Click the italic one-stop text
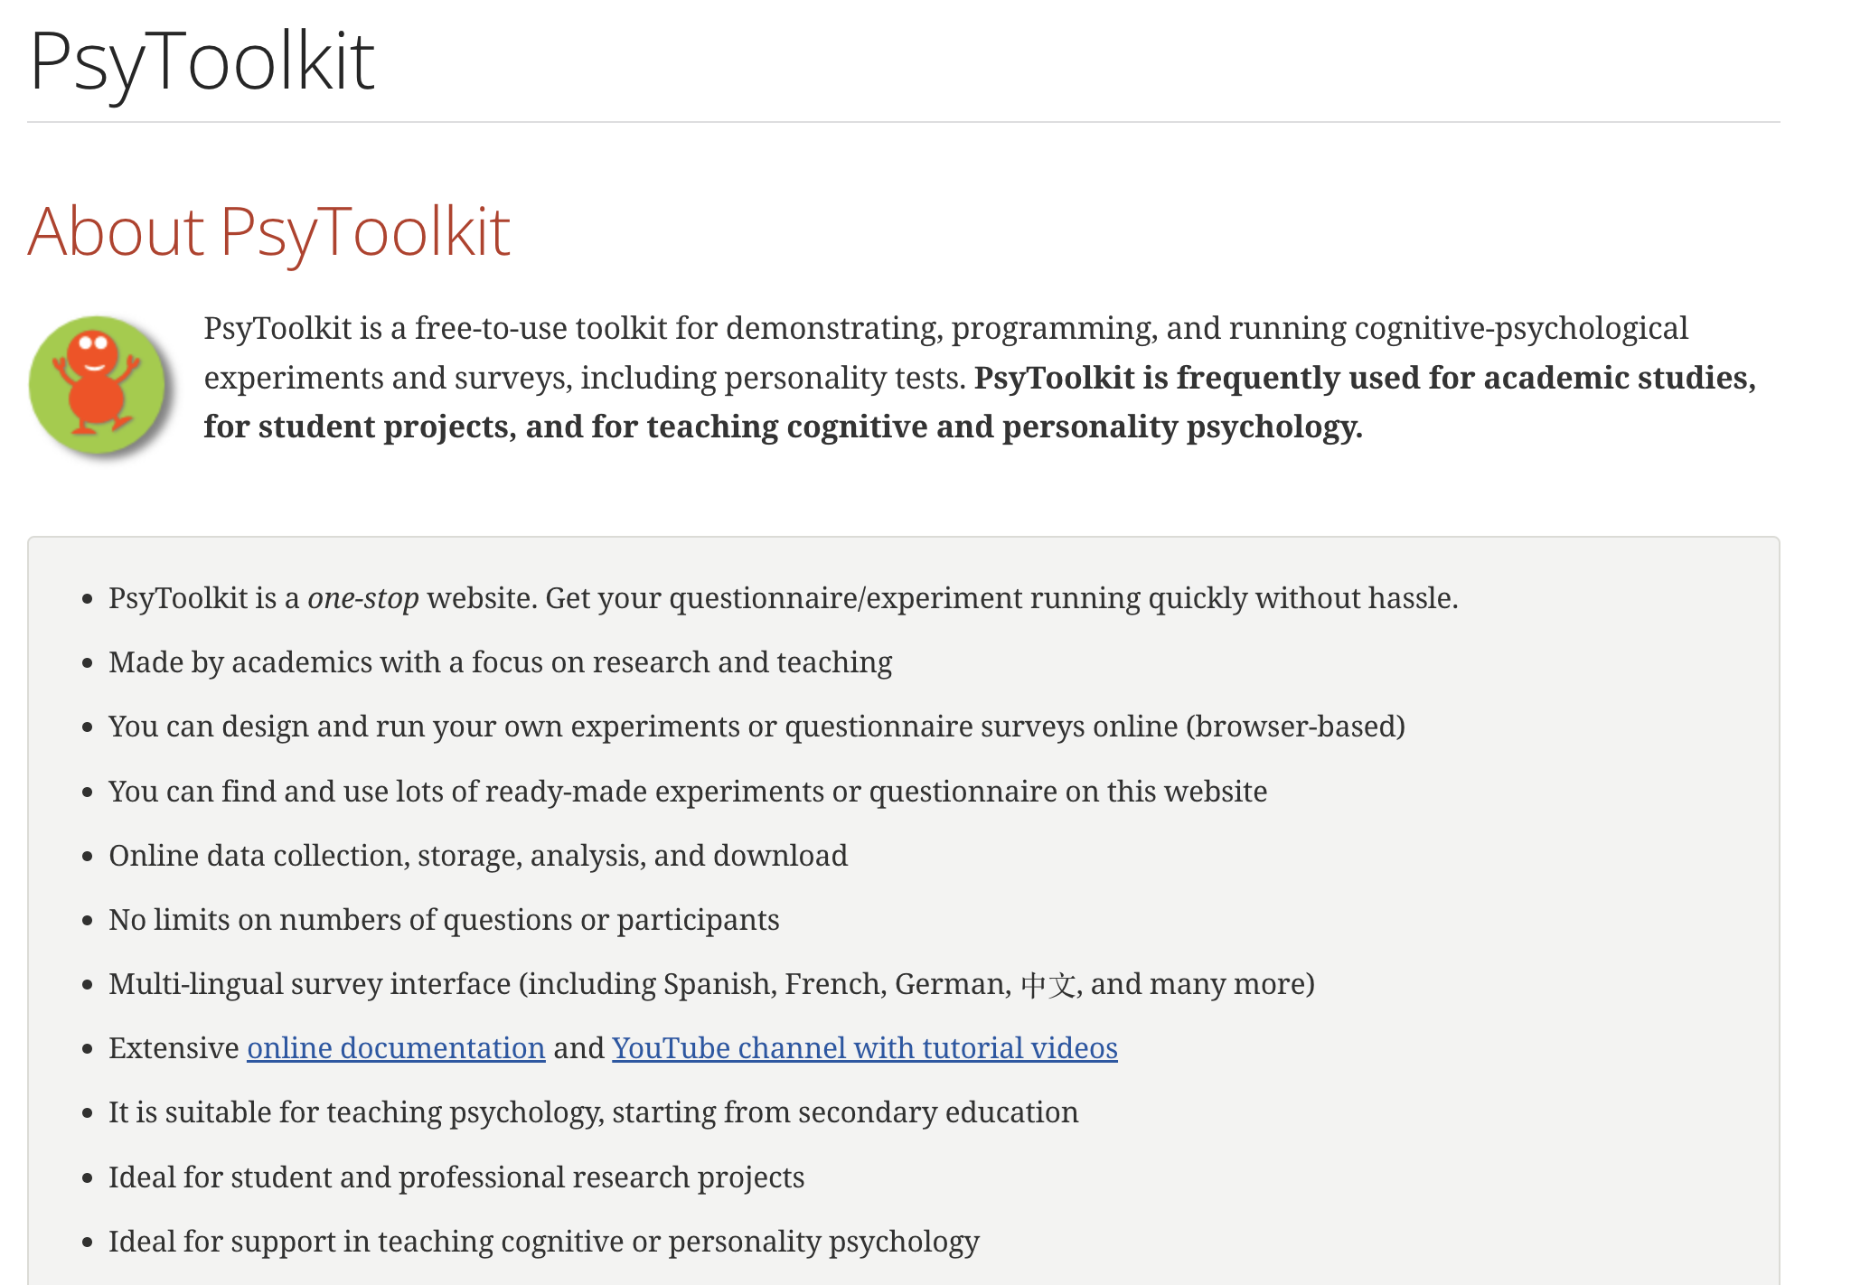 [362, 598]
